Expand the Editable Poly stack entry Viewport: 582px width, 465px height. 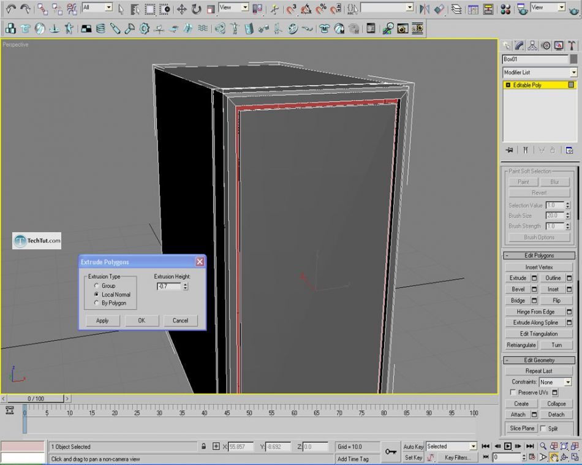pos(508,85)
